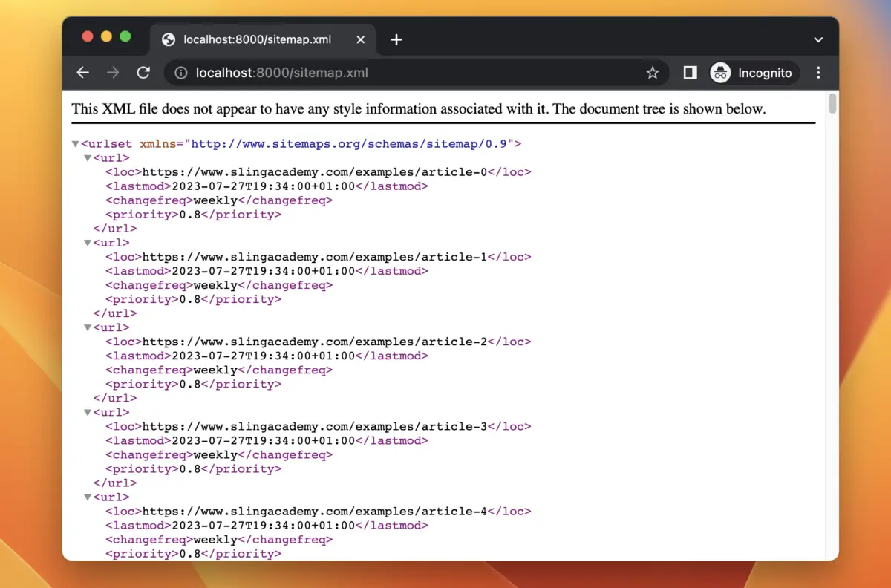Viewport: 891px width, 588px height.
Task: Click the 0.8 priority under article-3
Action: [190, 469]
